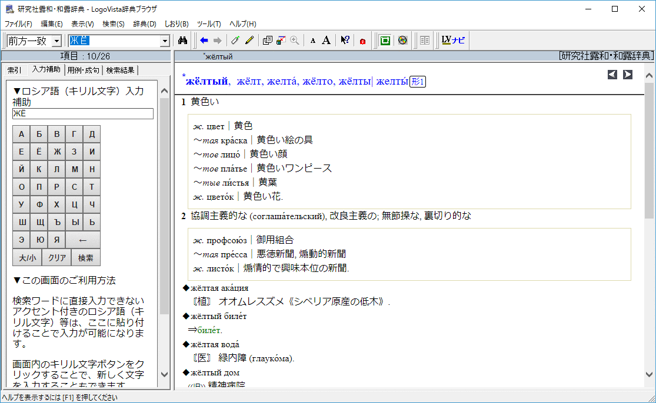Go back with the blue left arrow
This screenshot has height=403, width=656.
(x=204, y=41)
